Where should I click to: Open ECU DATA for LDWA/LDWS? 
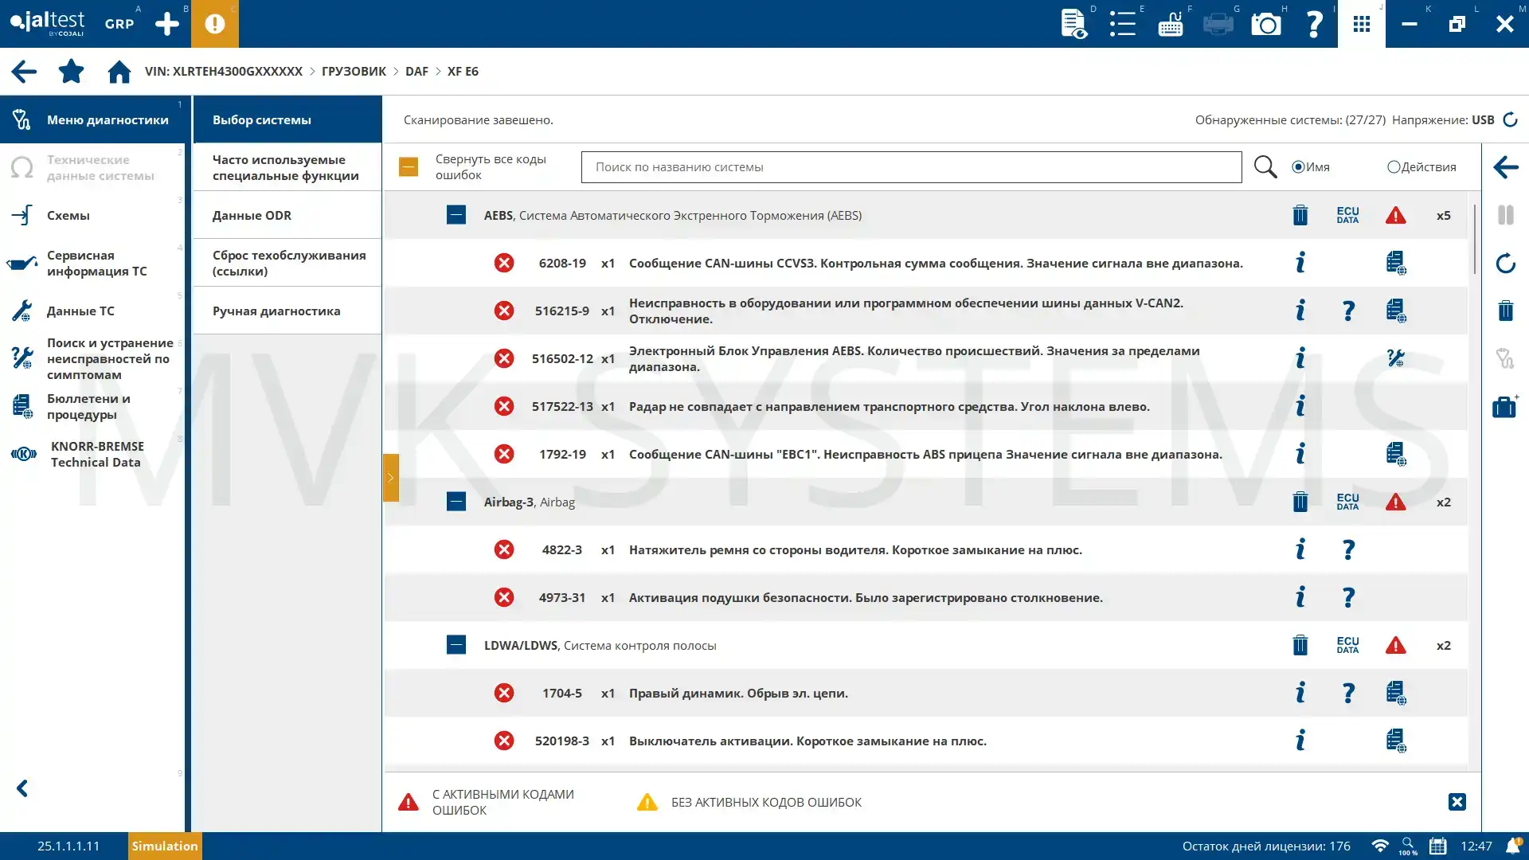pyautogui.click(x=1347, y=645)
